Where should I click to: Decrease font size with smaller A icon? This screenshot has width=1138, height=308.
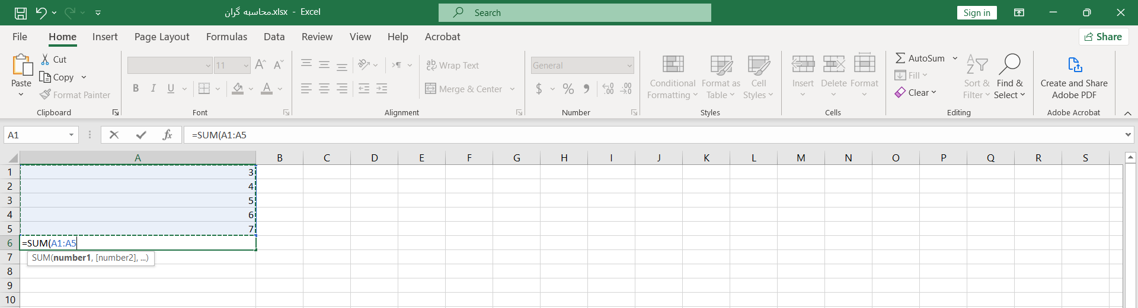point(279,65)
